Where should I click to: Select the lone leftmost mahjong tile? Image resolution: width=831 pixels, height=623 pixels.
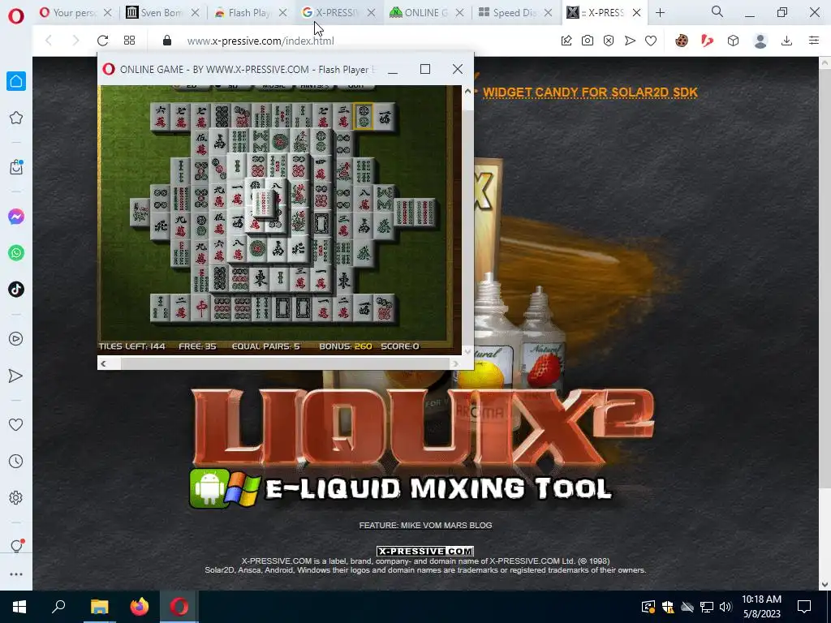tap(140, 213)
